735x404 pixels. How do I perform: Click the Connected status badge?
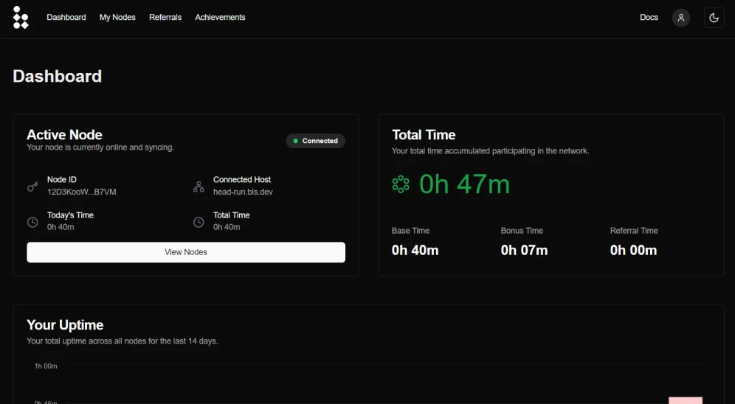(x=315, y=141)
